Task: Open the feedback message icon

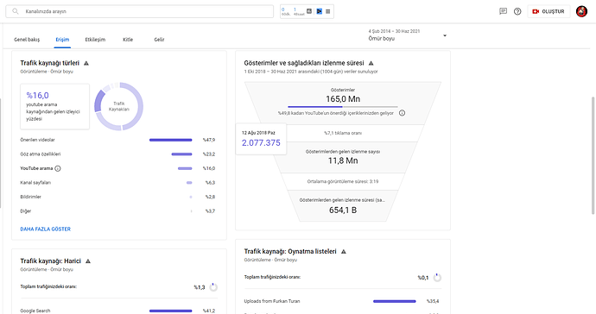Action: 503,11
